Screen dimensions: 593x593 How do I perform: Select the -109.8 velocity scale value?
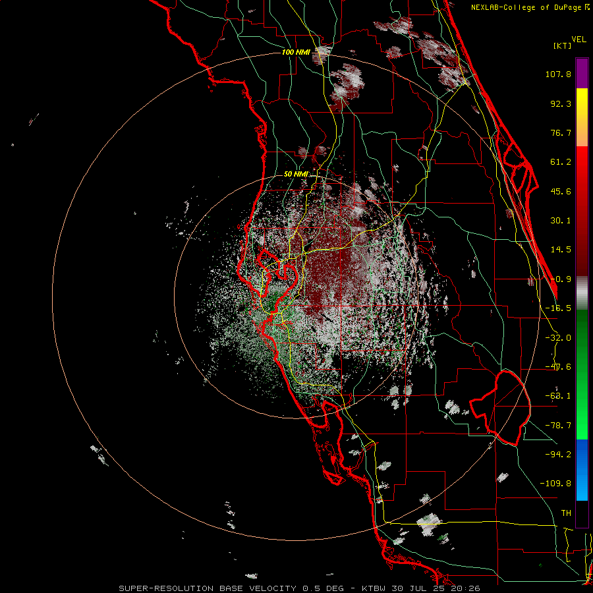[x=555, y=484]
